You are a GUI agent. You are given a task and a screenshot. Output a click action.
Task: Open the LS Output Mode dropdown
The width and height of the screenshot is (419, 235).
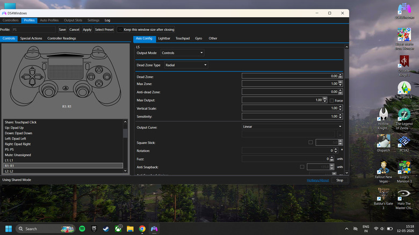(182, 53)
